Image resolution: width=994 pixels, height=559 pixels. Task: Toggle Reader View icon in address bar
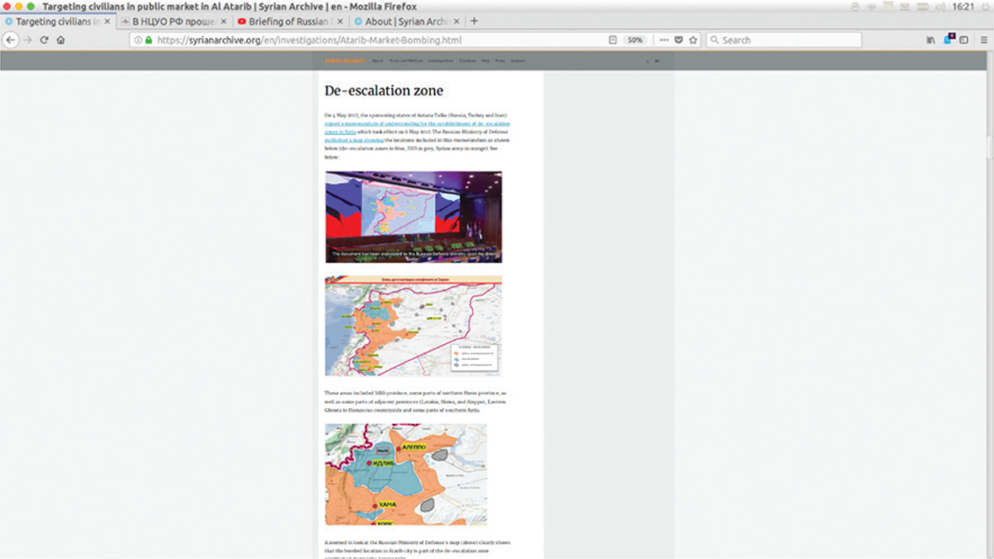(x=612, y=40)
